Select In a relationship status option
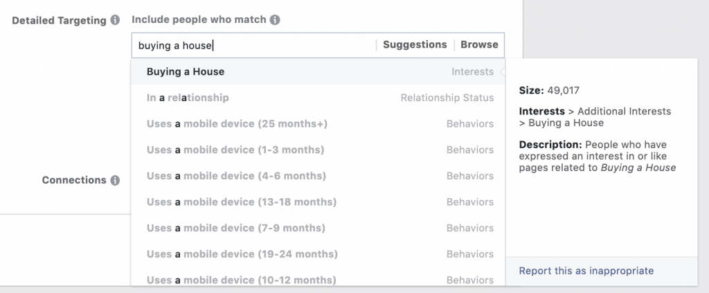Viewport: 709px width, 293px height. [318, 98]
